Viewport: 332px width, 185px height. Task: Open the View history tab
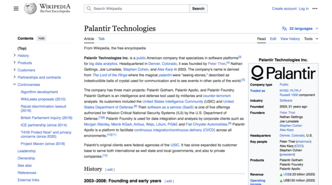coord(290,39)
